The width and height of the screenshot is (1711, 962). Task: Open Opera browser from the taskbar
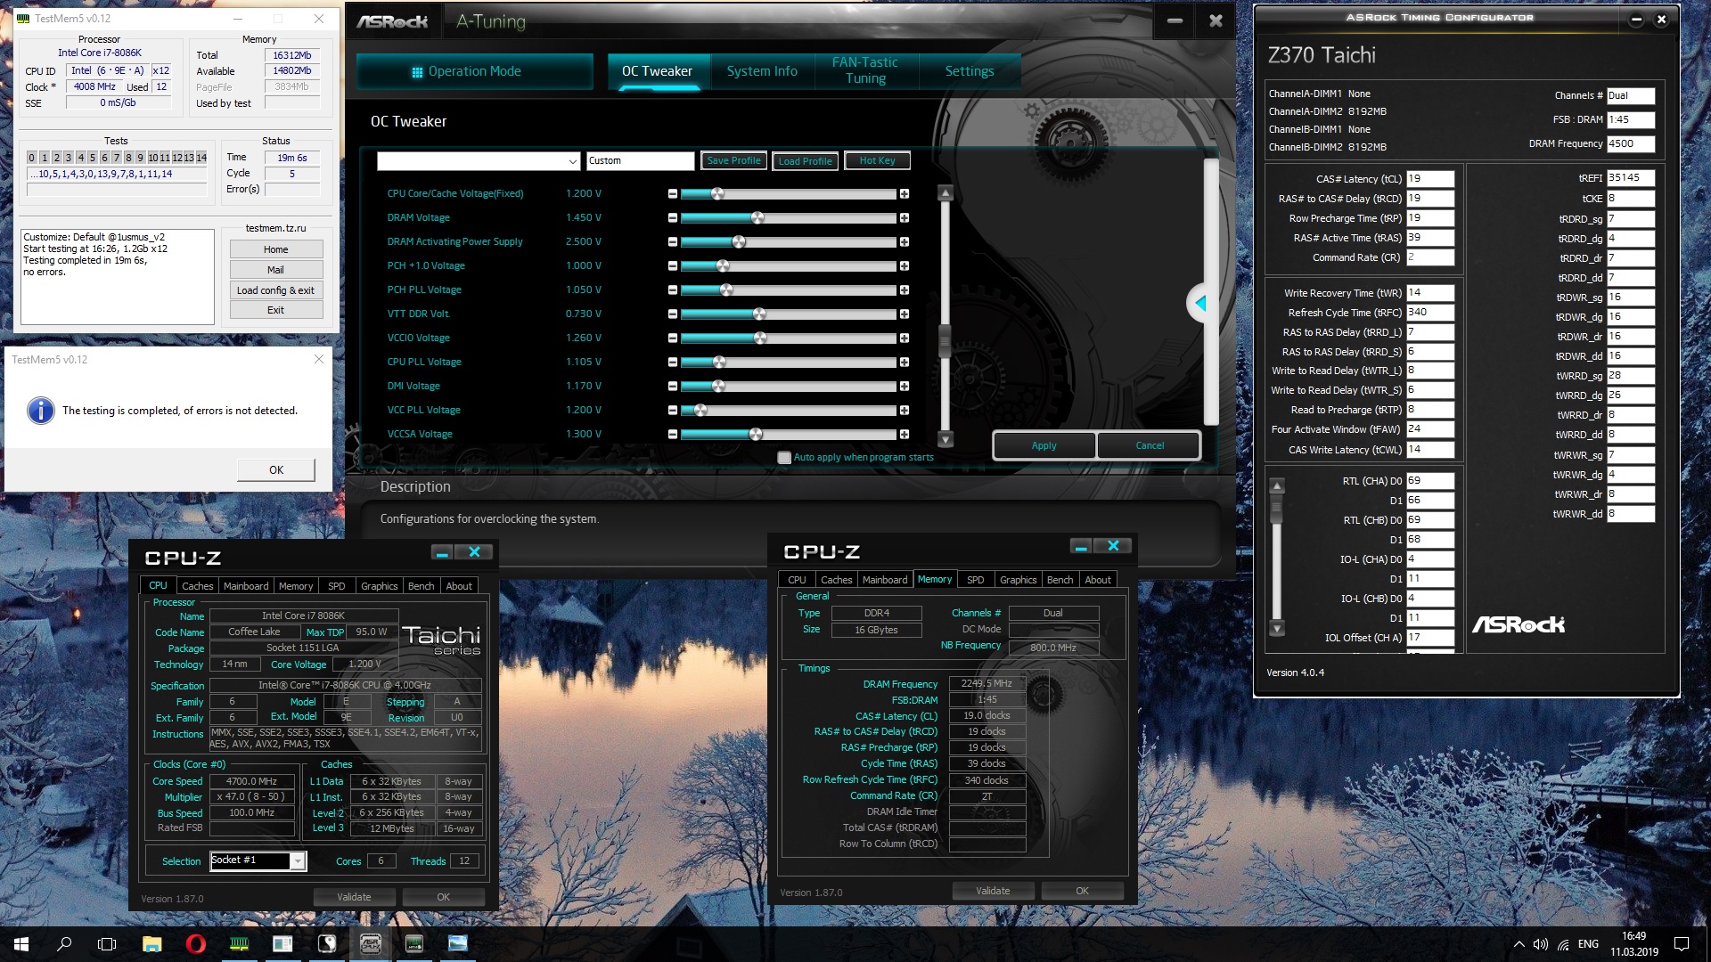click(x=195, y=943)
